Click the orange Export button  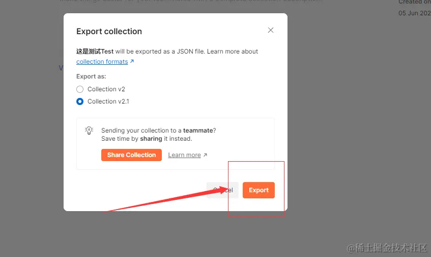(x=258, y=190)
